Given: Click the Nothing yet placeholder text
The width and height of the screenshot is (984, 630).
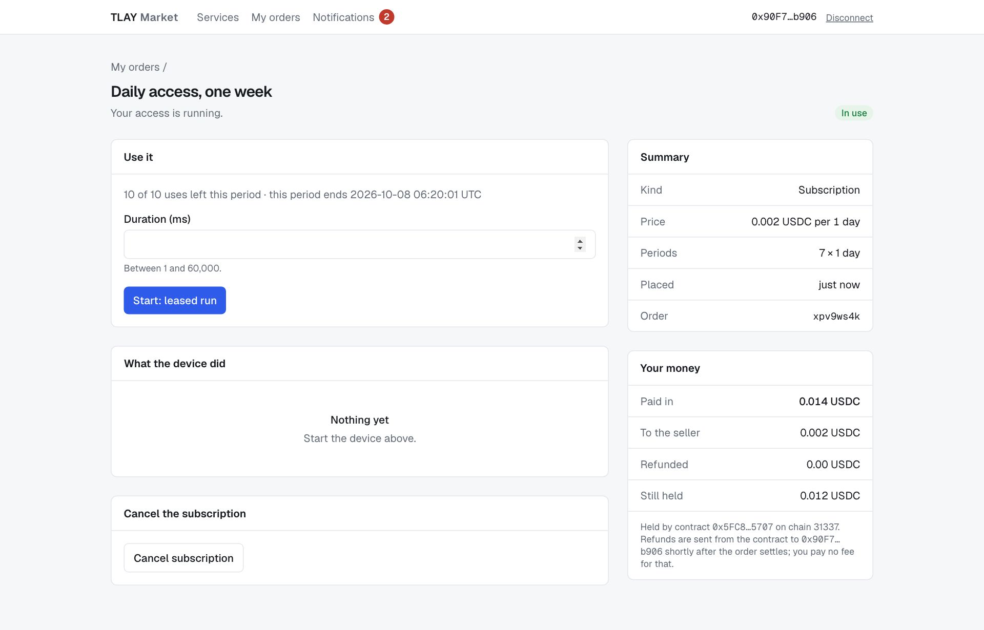Looking at the screenshot, I should click(360, 420).
